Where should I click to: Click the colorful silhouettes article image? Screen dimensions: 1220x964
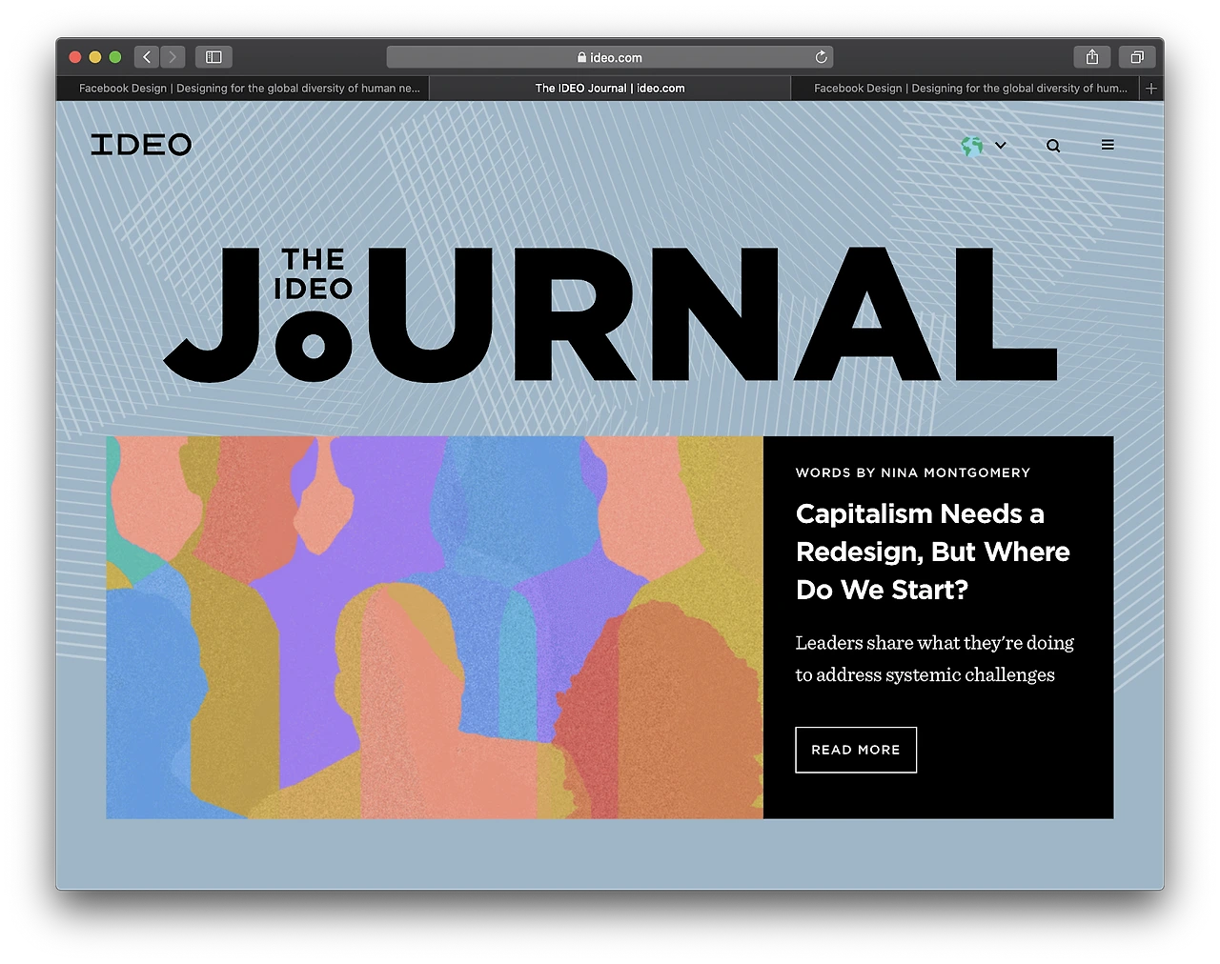[435, 627]
